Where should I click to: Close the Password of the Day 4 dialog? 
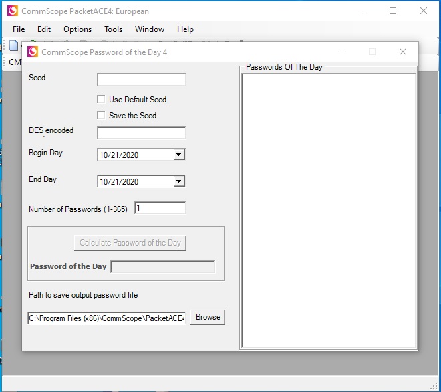(x=403, y=52)
